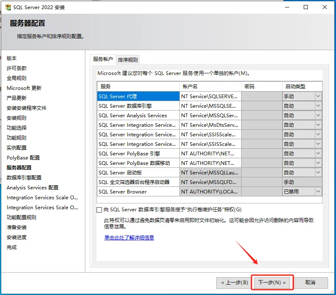Select the SQL Server 数据库引擎 service cell
336x295 pixels.
[138, 106]
